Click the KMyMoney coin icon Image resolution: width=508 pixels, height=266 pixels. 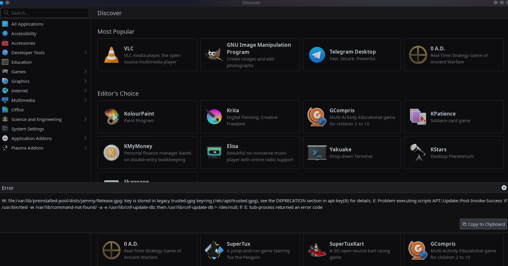pos(111,153)
